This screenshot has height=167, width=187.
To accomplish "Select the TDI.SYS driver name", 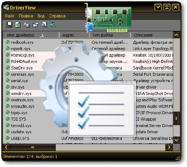I will tap(18, 119).
